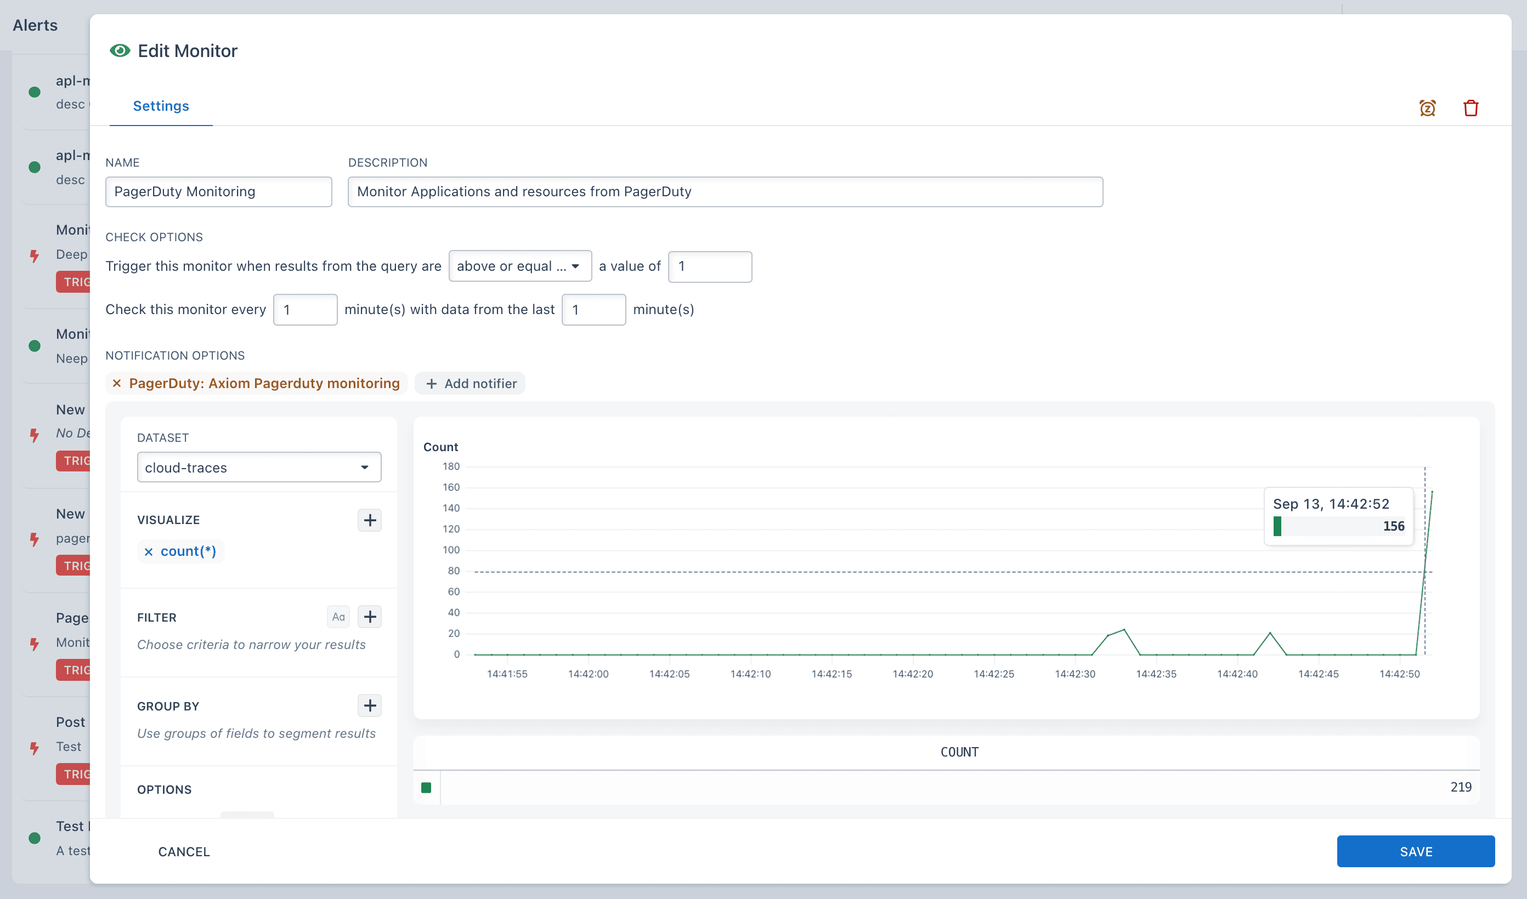
Task: Open the Alerts section heading
Action: (35, 25)
